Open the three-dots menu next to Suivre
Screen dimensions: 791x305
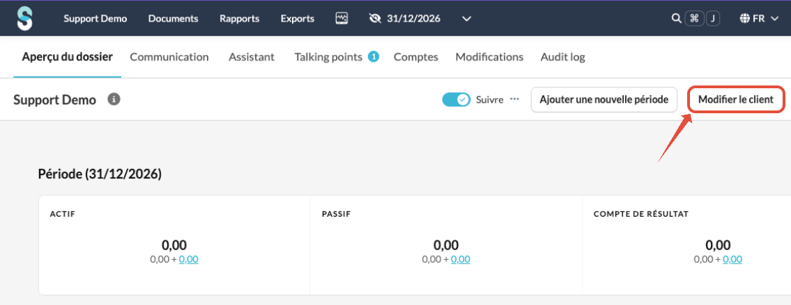click(515, 99)
